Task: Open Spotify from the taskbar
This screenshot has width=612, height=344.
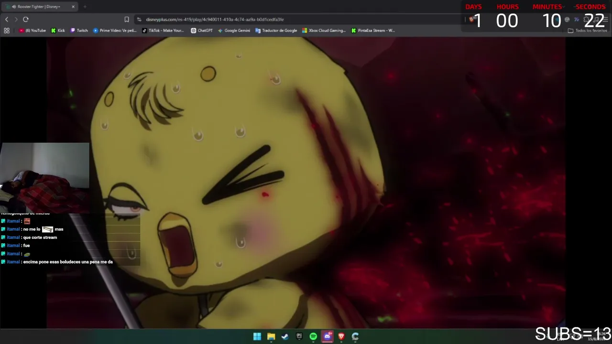Action: click(313, 336)
